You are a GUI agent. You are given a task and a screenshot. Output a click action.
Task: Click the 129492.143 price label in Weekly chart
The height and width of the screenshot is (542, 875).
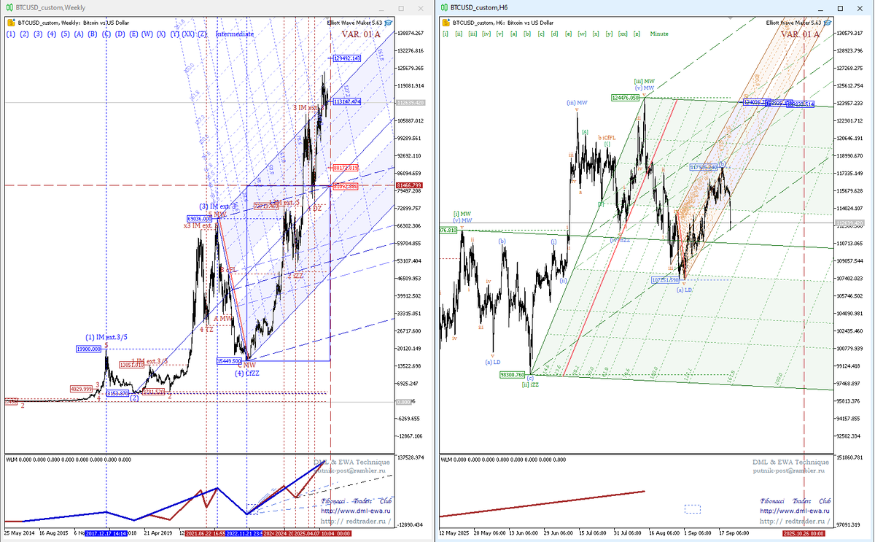pyautogui.click(x=347, y=58)
